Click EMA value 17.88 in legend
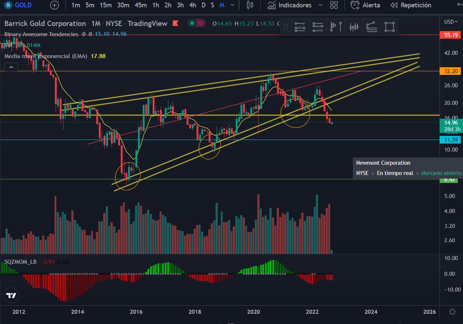 tap(98, 56)
